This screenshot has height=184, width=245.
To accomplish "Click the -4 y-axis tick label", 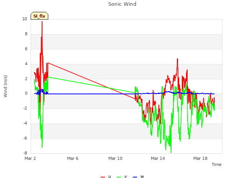I will click(x=26, y=123).
